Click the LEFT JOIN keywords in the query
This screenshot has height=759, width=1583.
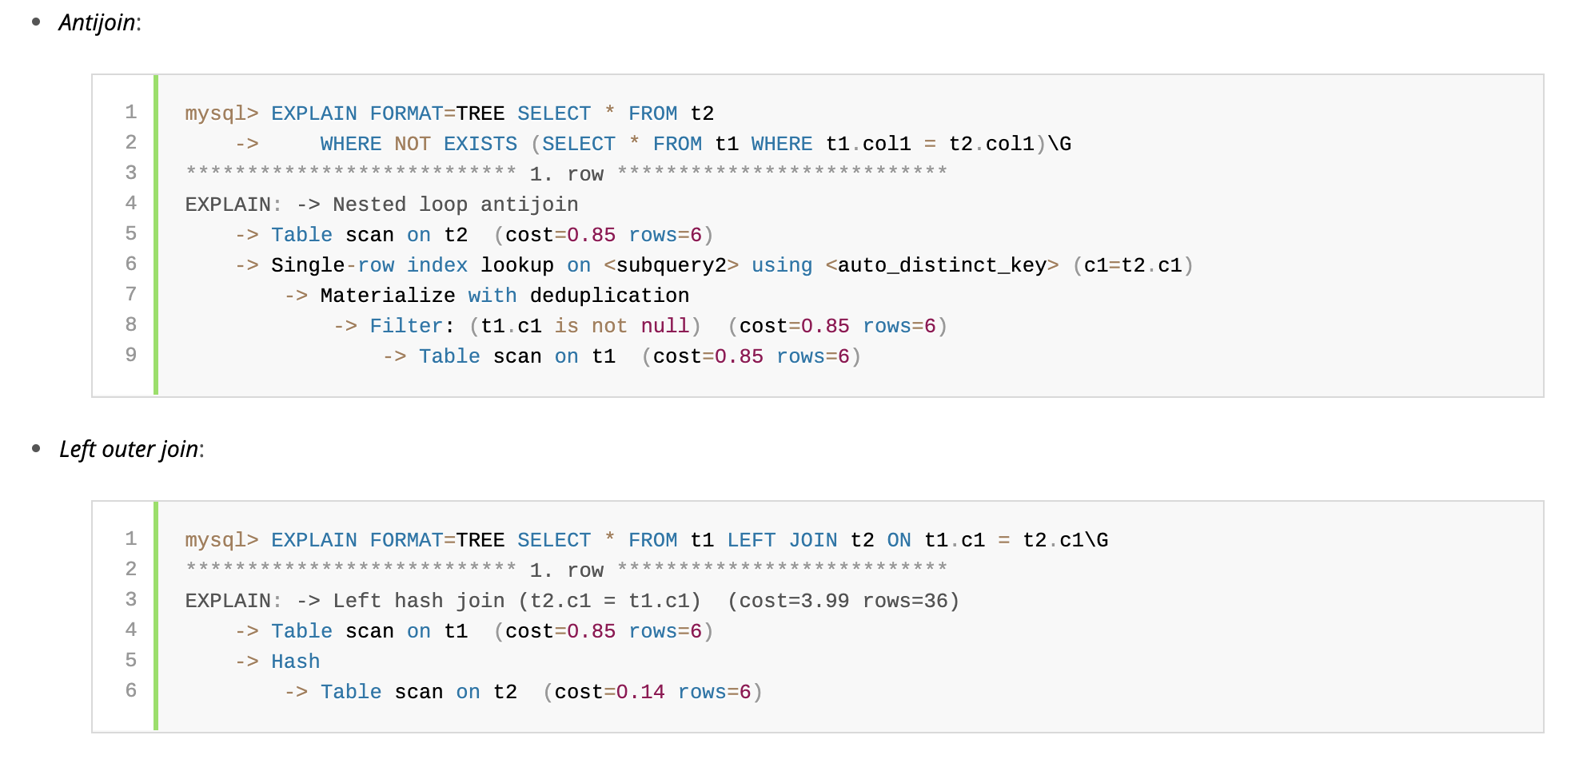781,540
